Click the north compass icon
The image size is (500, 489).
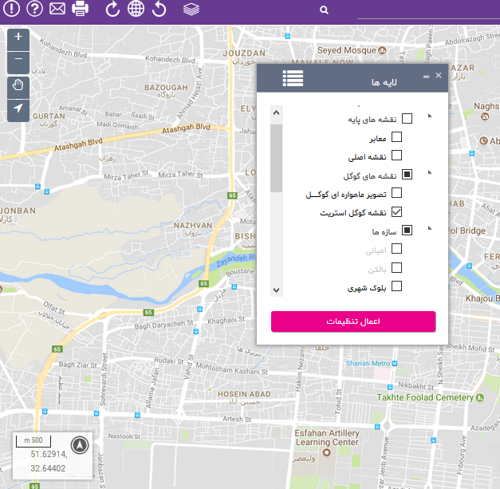(80, 445)
